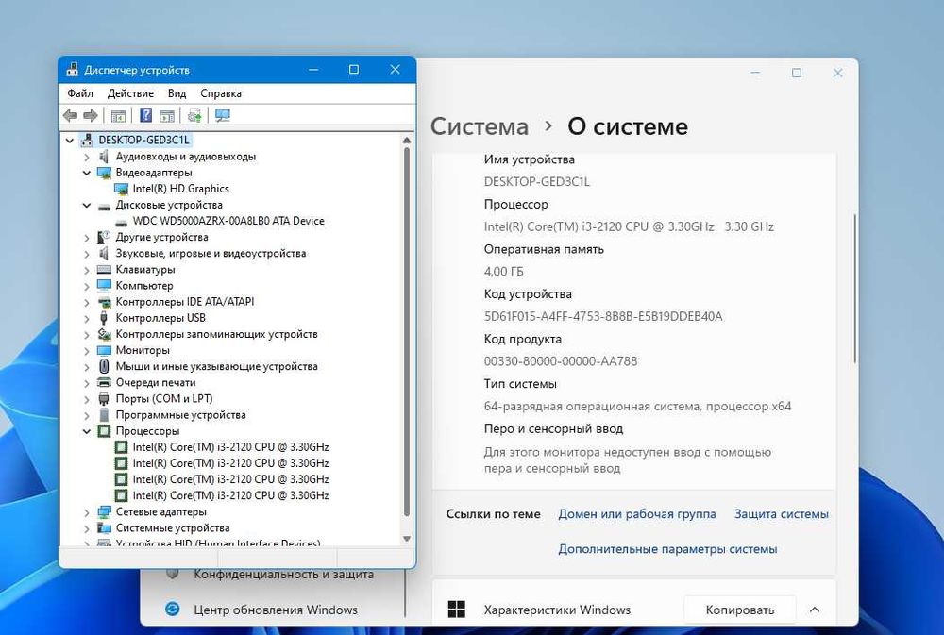Open the Домен или рабочая группа link
This screenshot has width=944, height=635.
(637, 514)
